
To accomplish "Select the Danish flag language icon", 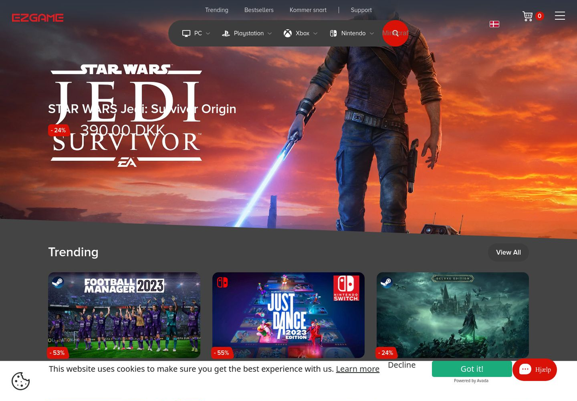I will click(494, 24).
